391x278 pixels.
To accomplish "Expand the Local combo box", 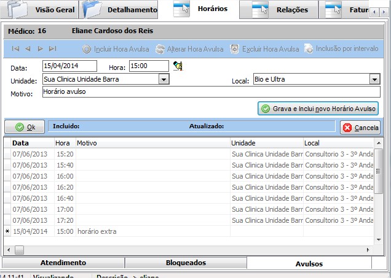I will point(374,79).
